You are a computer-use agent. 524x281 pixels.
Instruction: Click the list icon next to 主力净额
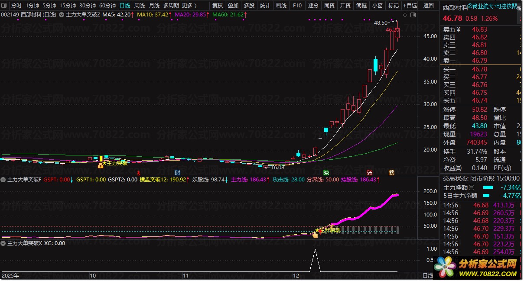[472, 187]
